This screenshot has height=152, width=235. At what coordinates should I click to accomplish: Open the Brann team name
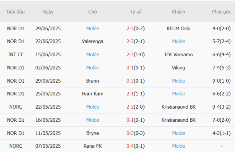(x=93, y=81)
